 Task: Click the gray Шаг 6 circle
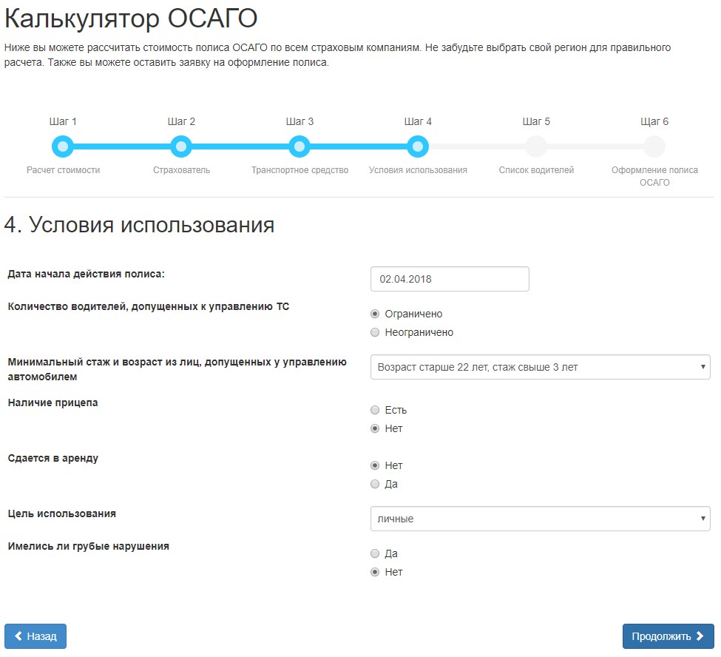click(654, 146)
